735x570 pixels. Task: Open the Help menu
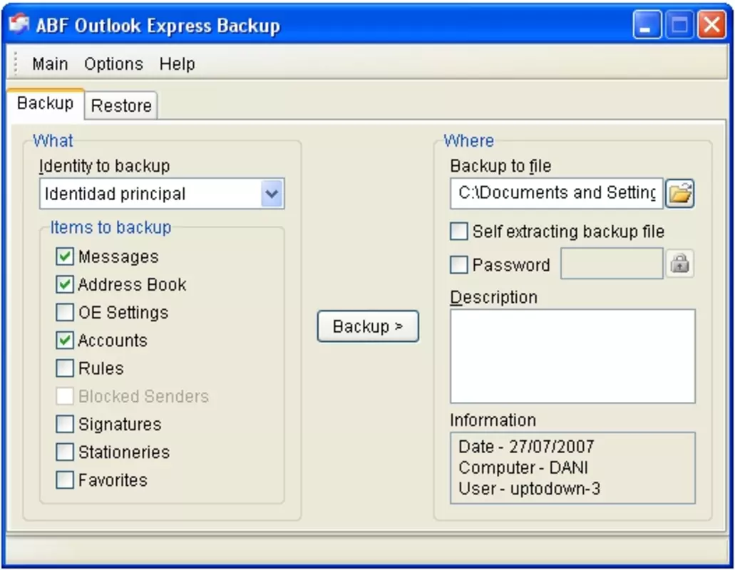pos(178,63)
